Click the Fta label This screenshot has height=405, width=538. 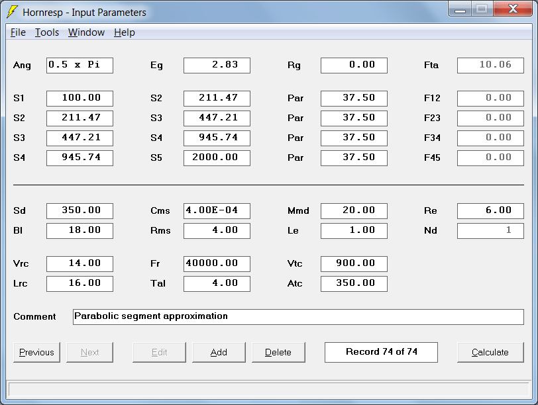click(431, 65)
